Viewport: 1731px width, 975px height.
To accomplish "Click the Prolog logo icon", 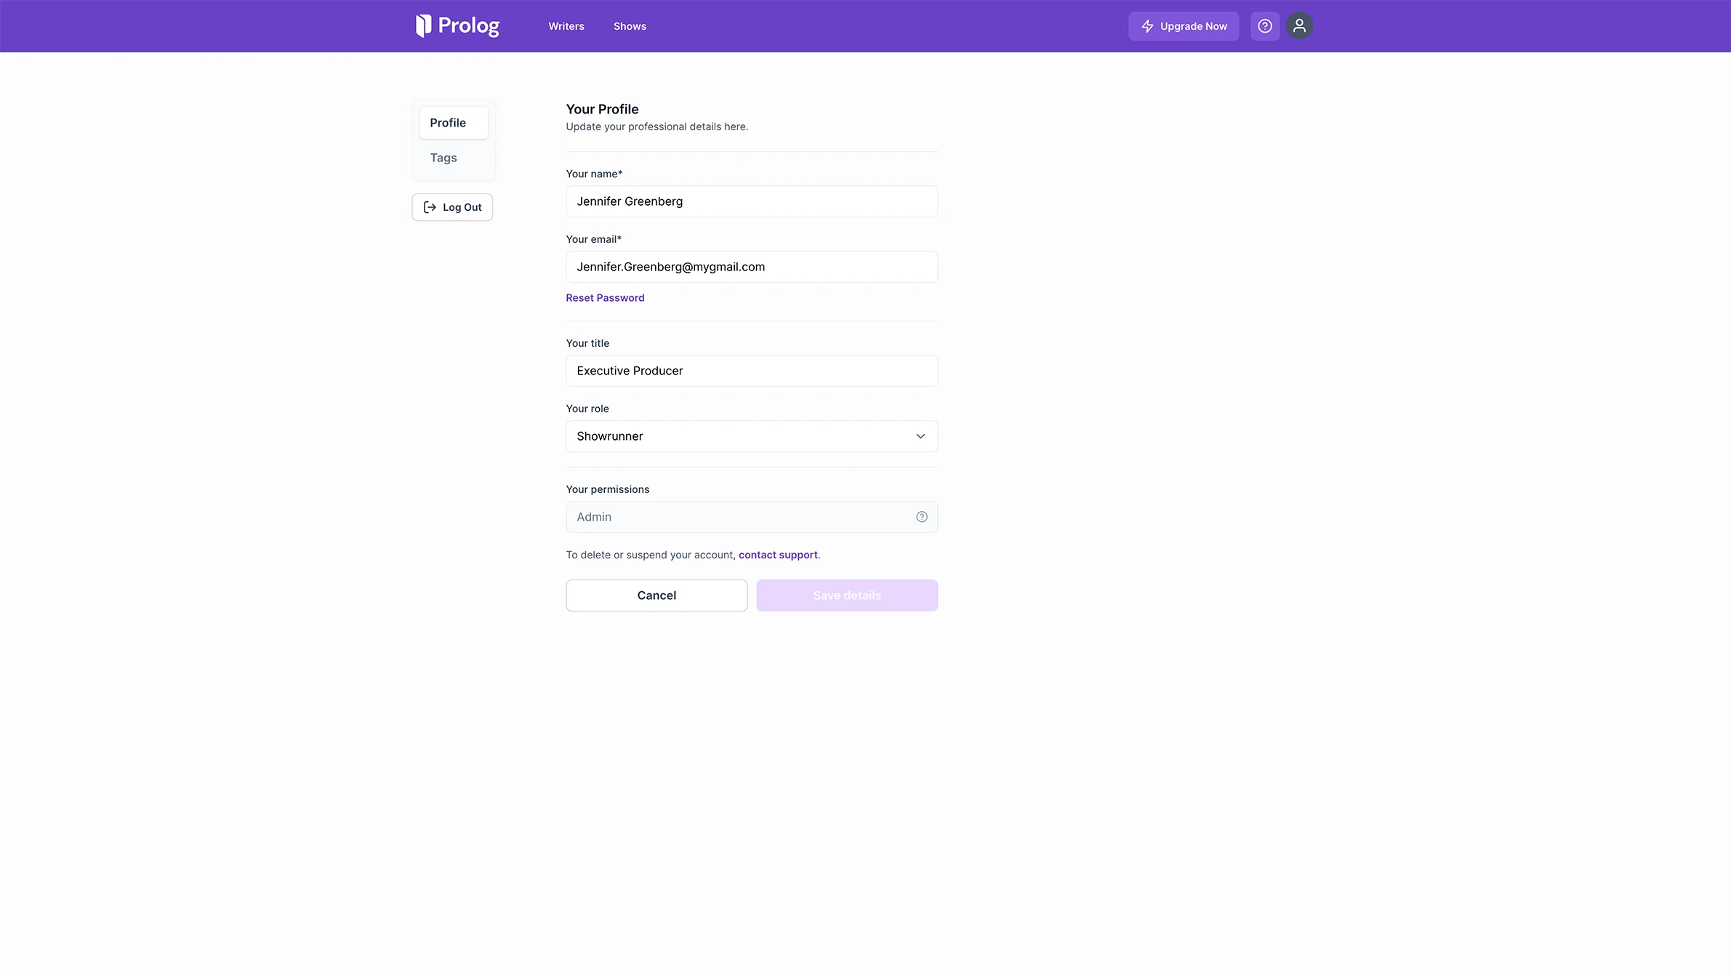I will tap(423, 26).
